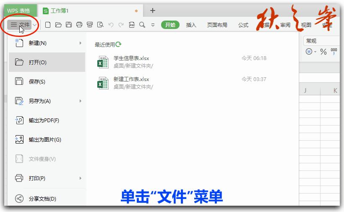Switch to the 开始 ribbon tab
The height and width of the screenshot is (212, 344).
coord(170,25)
